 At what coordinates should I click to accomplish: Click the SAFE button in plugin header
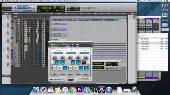click(x=73, y=46)
